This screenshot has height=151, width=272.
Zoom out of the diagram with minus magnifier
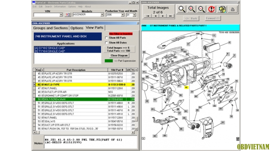pyautogui.click(x=201, y=9)
